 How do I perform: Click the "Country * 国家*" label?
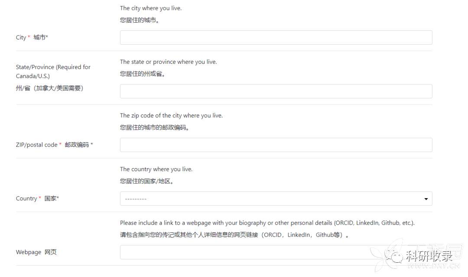37,199
